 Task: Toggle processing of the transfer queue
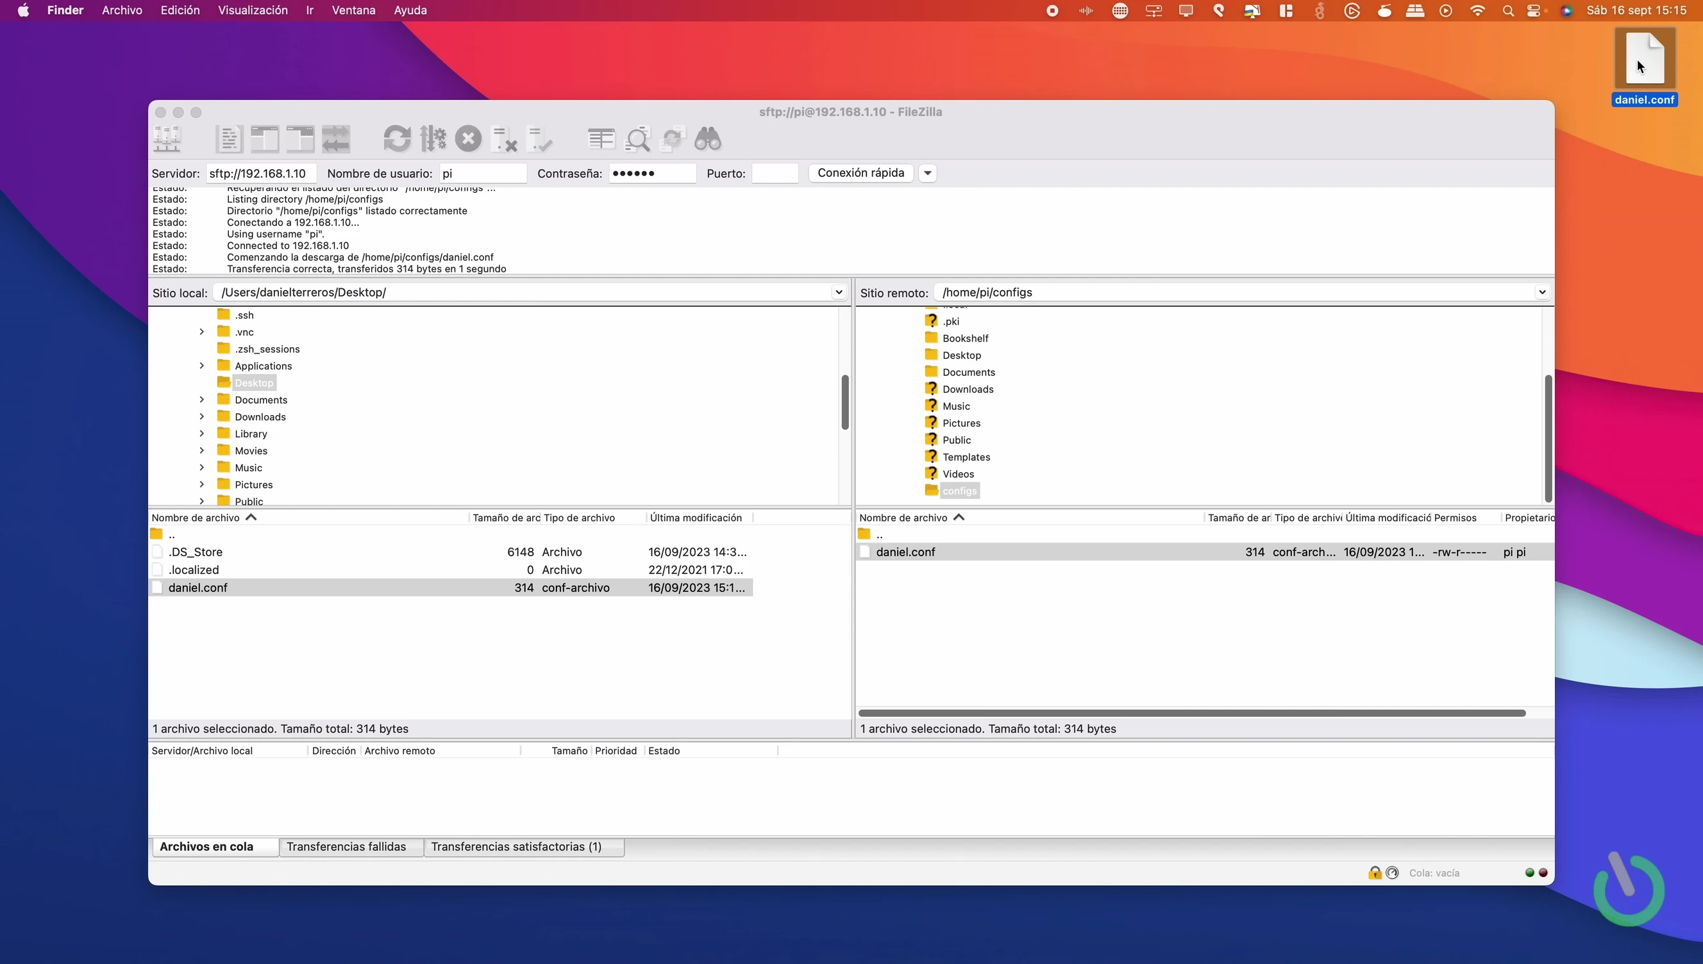pos(433,139)
